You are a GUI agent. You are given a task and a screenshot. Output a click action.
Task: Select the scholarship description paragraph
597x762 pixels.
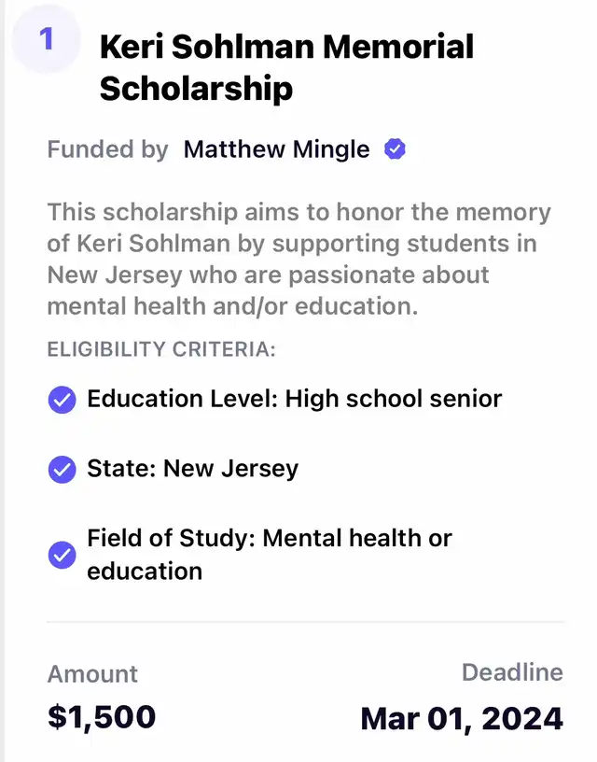click(x=298, y=259)
